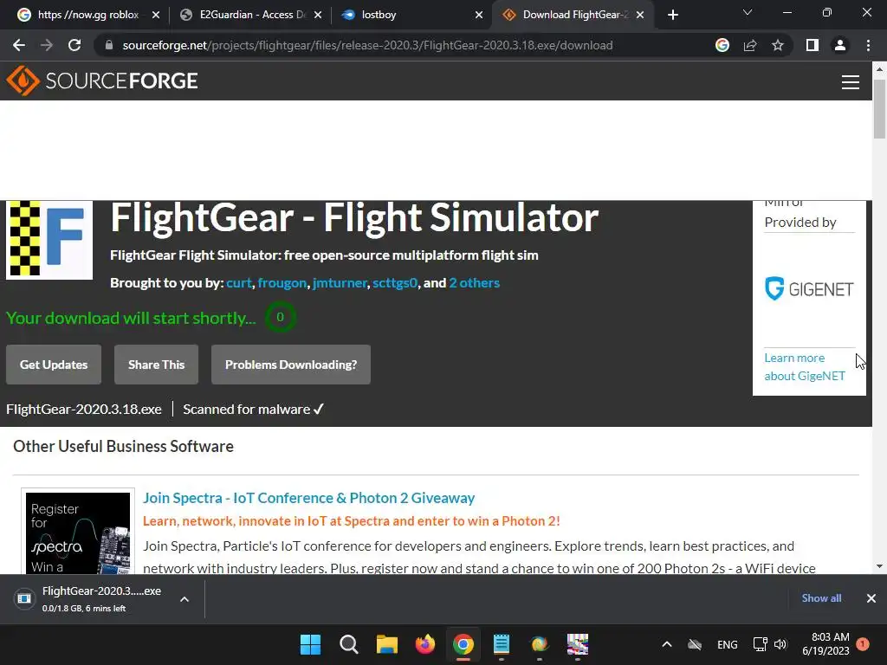This screenshot has height=665, width=887.
Task: Open the Chrome three-dot menu
Action: [868, 45]
